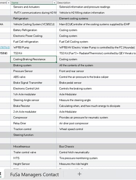Viewport: 136px width, 180px height.
Task: Select the Control hitch neumatically cell
Action: (x=96, y=152)
